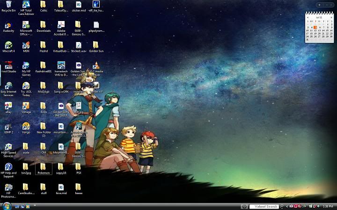Viewport: 337px width, 210px height.
Task: Select the border.xcf file
Action: click(96, 88)
